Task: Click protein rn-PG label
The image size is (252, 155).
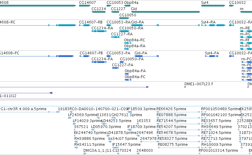Action: [x=247, y=59]
